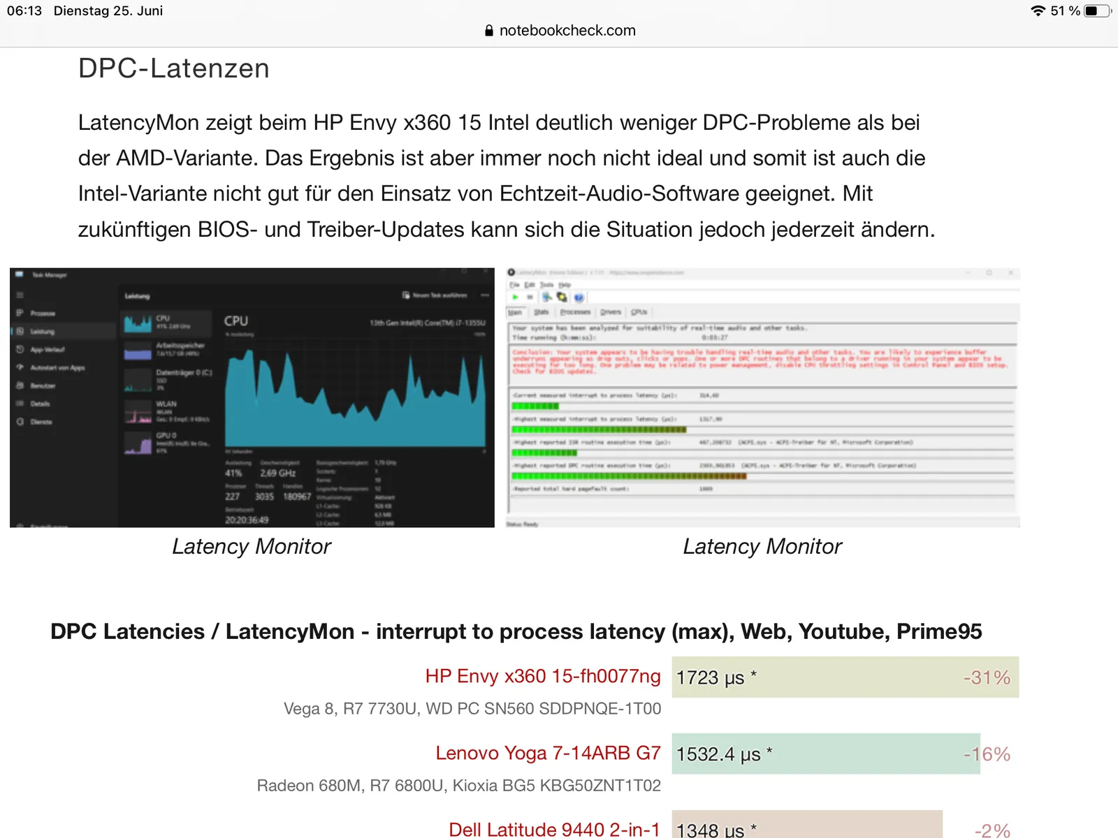Click the CPU mini-graph in Task Manager sidebar
1118x838 pixels.
(x=138, y=323)
